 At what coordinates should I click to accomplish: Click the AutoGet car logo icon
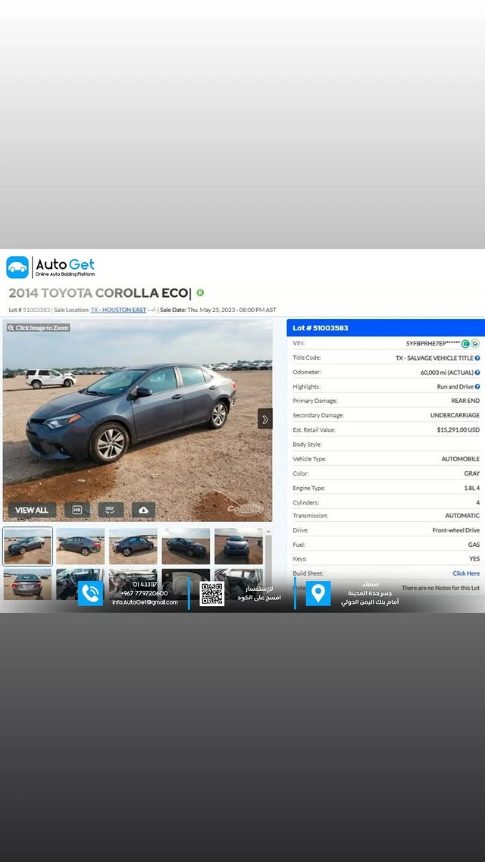(x=17, y=267)
